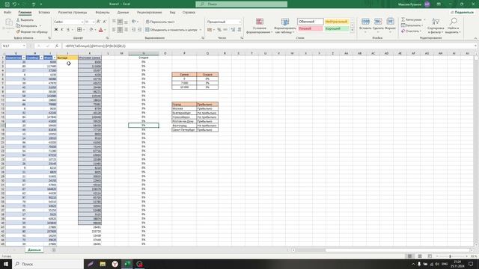Viewport: 479px width, 269px height.
Task: Expand the Copy (Копировать) dropdown arrow
Action: pos(40,26)
